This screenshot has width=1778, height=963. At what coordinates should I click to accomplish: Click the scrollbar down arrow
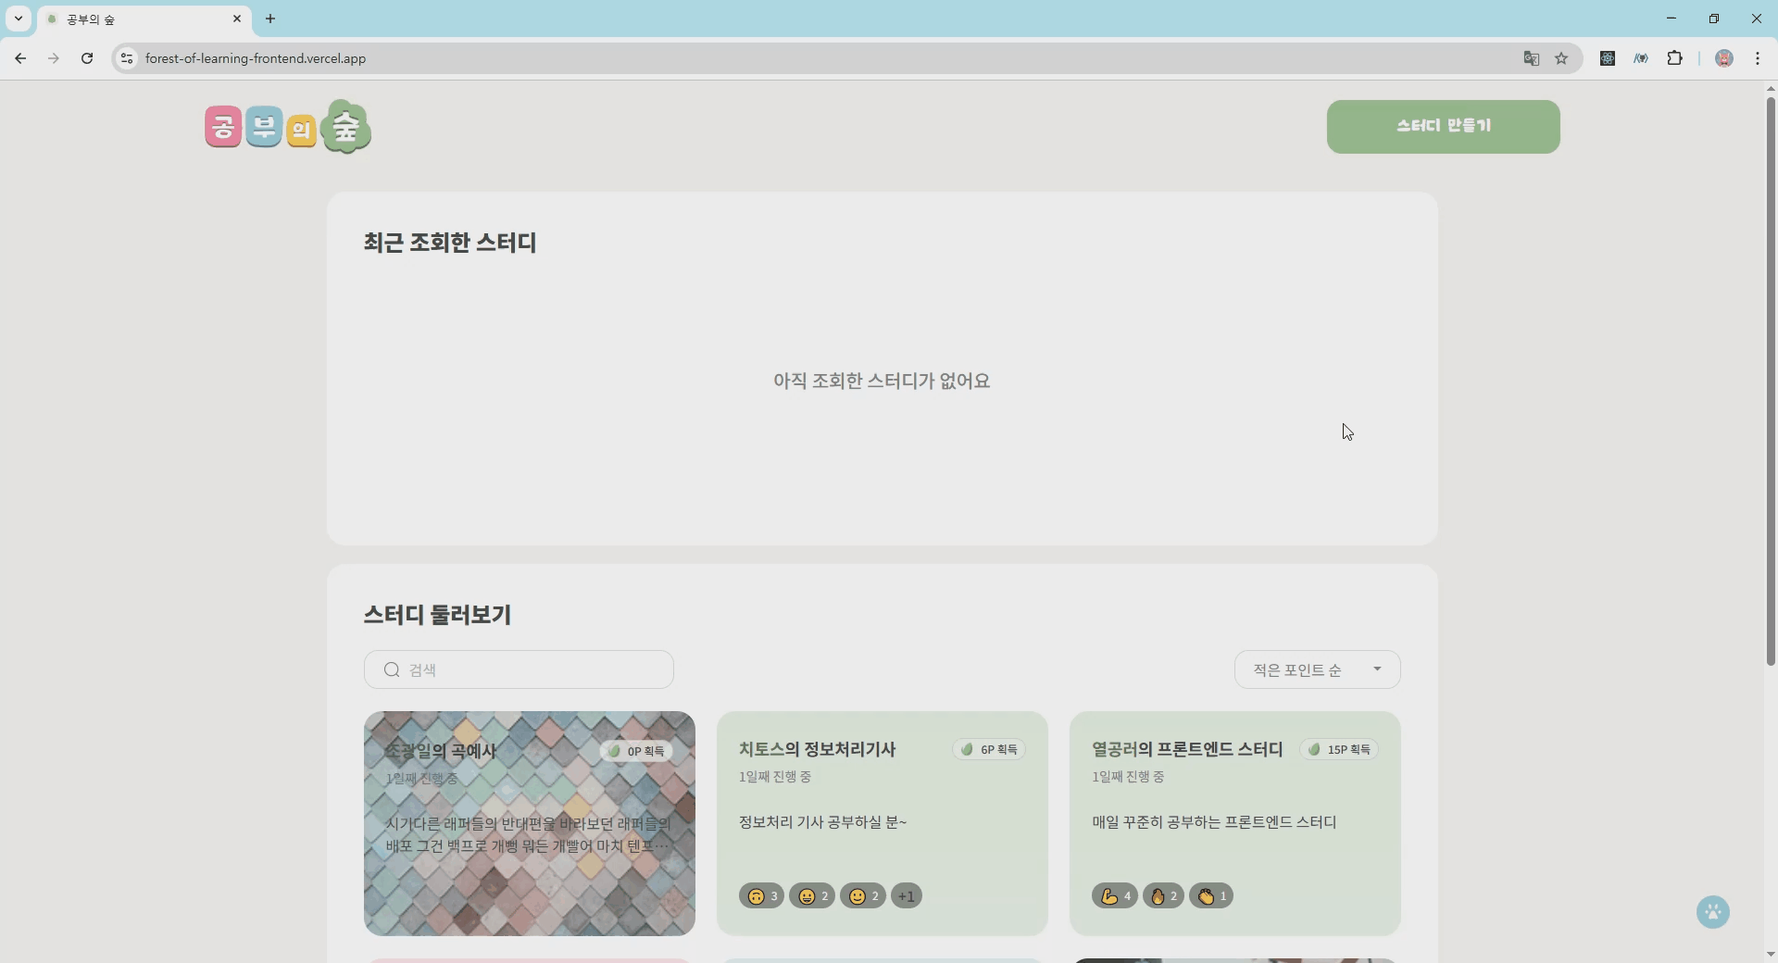coord(1771,955)
